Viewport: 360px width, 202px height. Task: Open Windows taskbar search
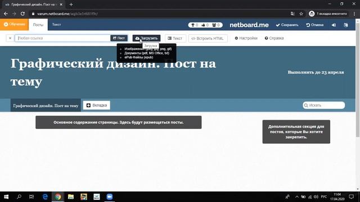tap(19, 197)
